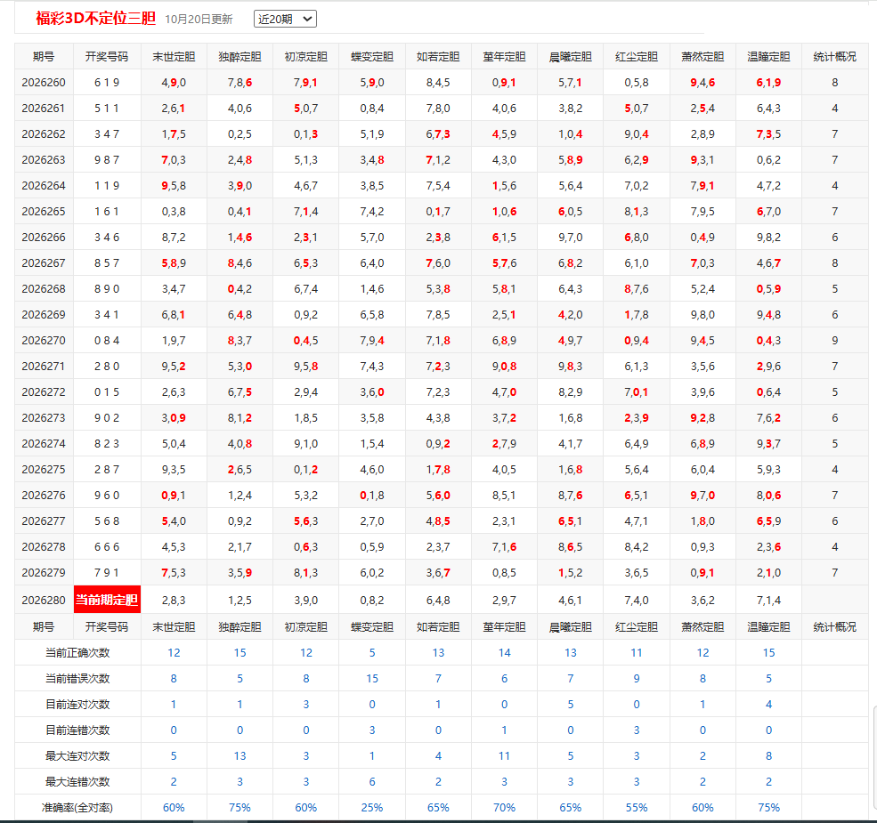Click prediction 2,8,3 in issue 2026280 row
This screenshot has height=823, width=877.
(174, 601)
